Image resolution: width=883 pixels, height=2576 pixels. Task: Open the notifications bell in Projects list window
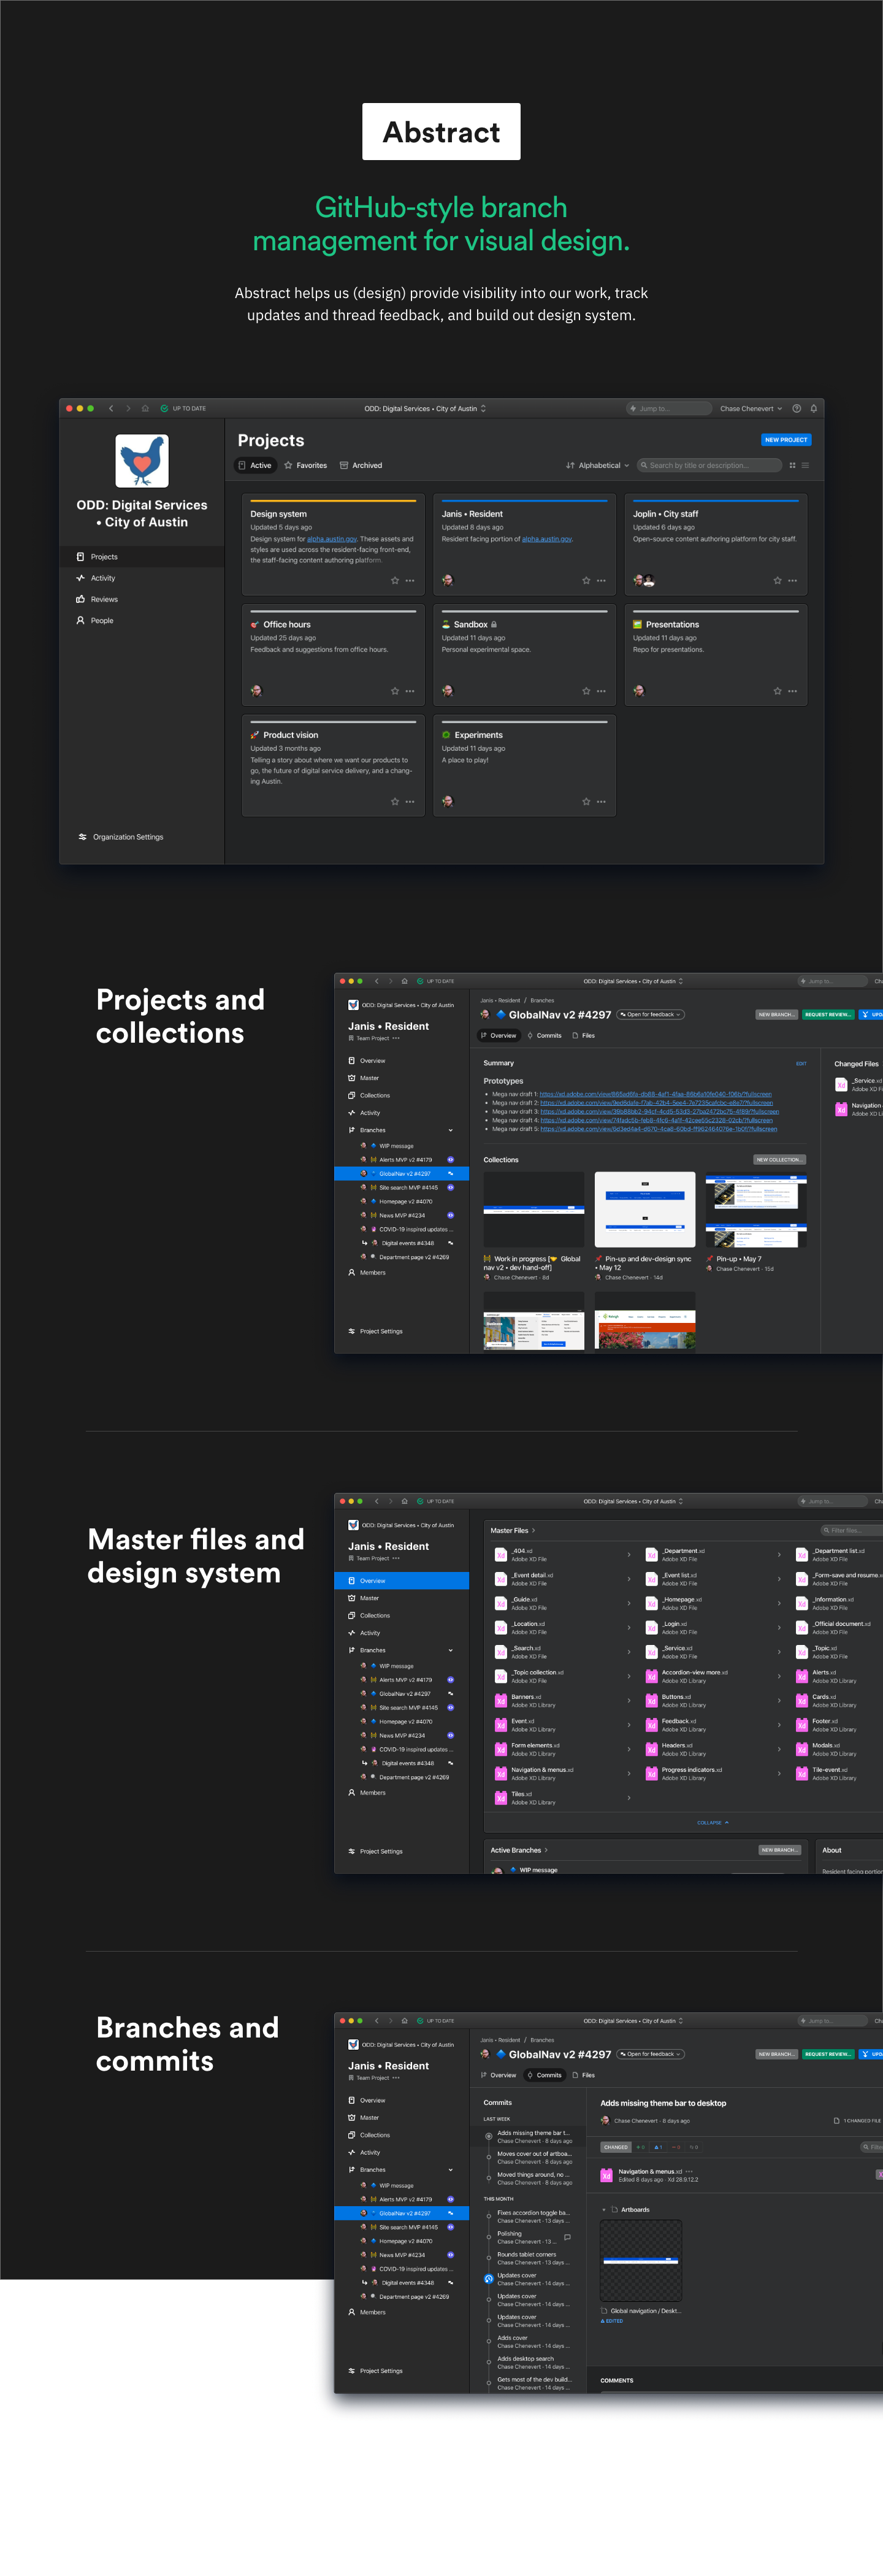pos(814,408)
